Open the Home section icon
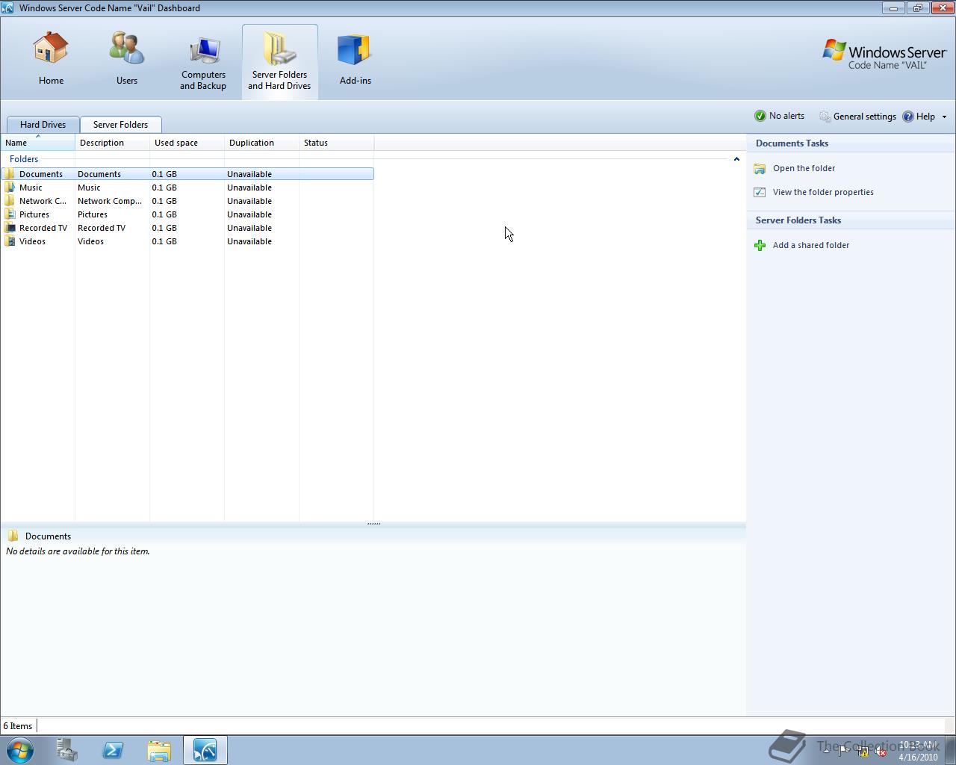The height and width of the screenshot is (765, 956). coord(51,49)
